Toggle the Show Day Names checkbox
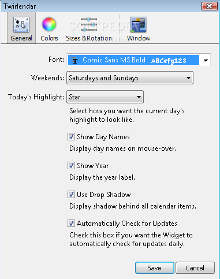 [x=71, y=137]
